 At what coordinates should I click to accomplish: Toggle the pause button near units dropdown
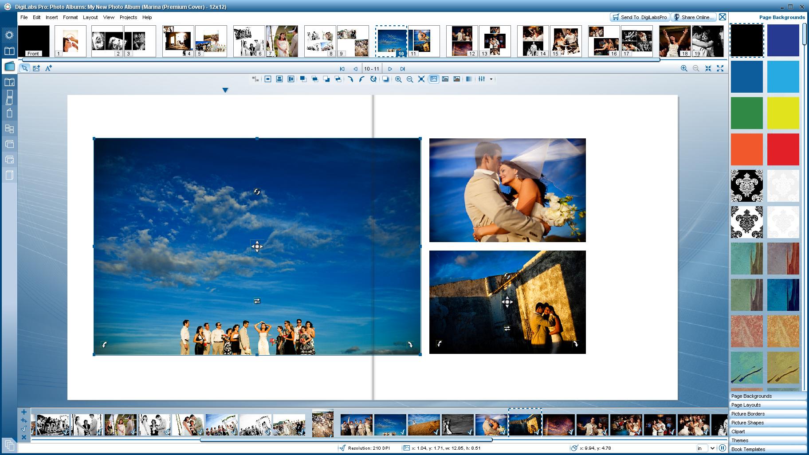[723, 448]
